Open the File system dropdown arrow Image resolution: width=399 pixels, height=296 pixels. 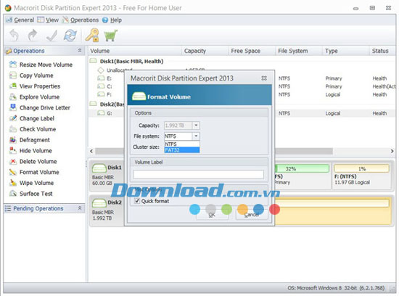click(196, 136)
